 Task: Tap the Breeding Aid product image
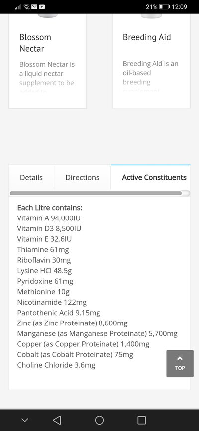tap(151, 15)
